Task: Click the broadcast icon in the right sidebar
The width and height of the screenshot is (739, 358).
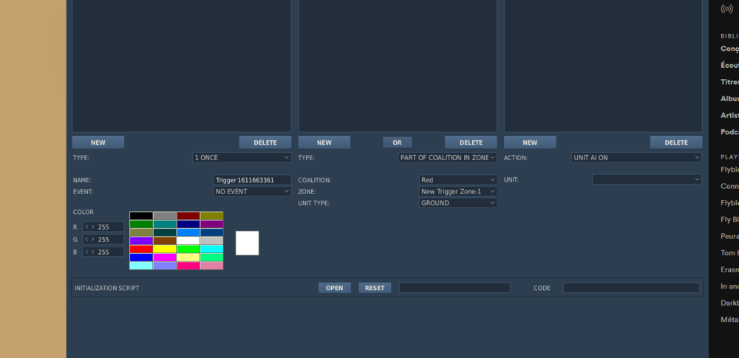Action: (726, 9)
